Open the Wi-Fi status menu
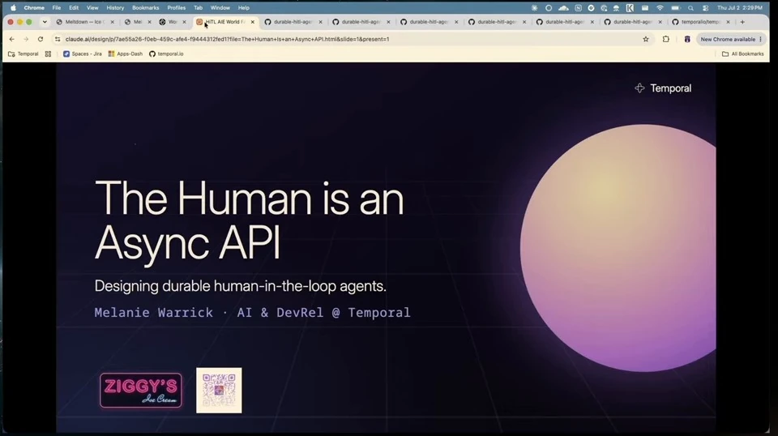Image resolution: width=778 pixels, height=436 pixels. [660, 8]
